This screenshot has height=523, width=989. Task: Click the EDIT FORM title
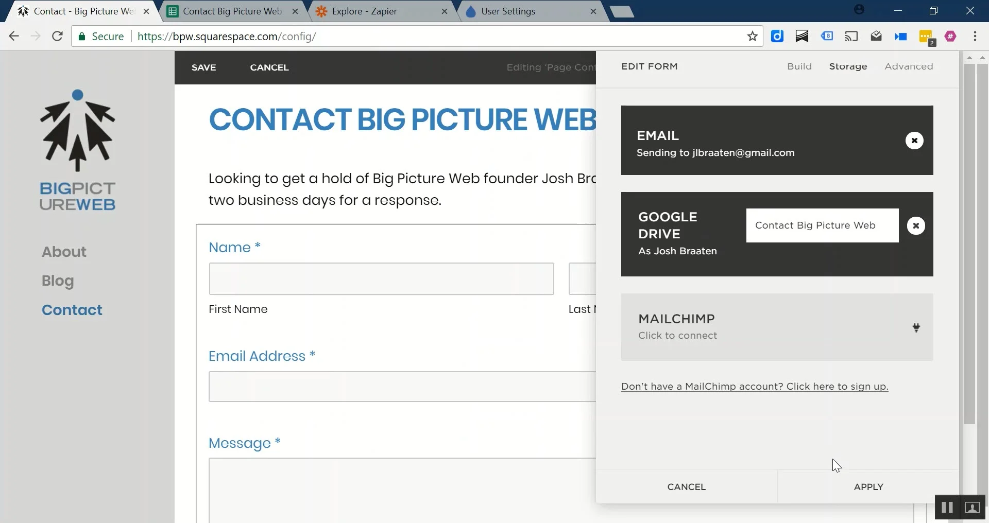pyautogui.click(x=650, y=66)
